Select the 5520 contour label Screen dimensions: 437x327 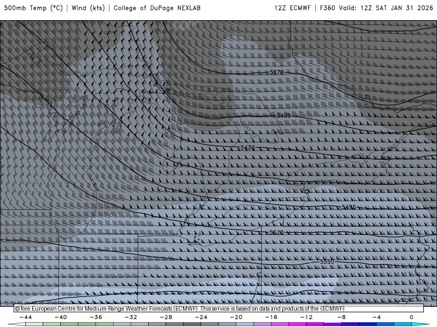[276, 232]
